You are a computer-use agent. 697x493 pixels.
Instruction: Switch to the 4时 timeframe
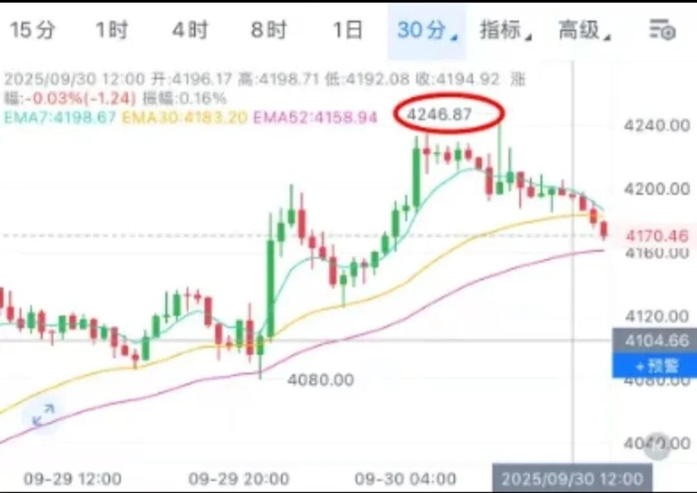pyautogui.click(x=190, y=30)
